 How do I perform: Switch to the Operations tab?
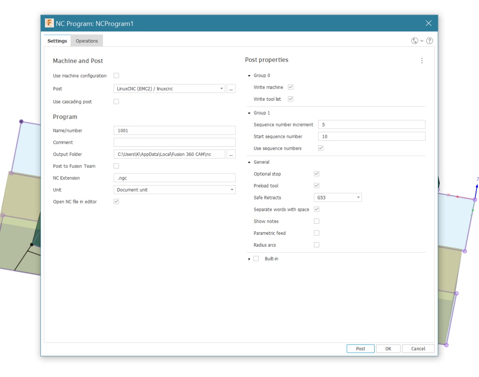coord(87,41)
